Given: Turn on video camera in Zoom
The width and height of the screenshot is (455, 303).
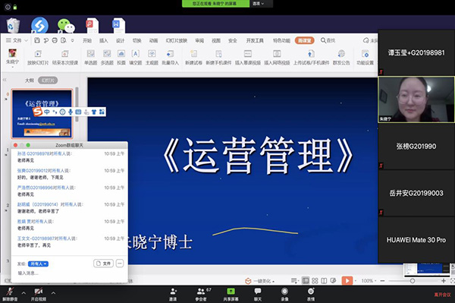Looking at the screenshot, I should point(39,294).
